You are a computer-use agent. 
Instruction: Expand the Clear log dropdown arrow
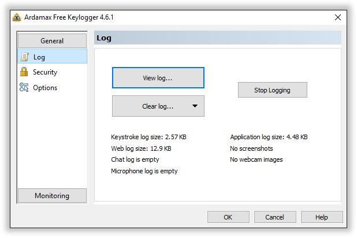pos(195,106)
